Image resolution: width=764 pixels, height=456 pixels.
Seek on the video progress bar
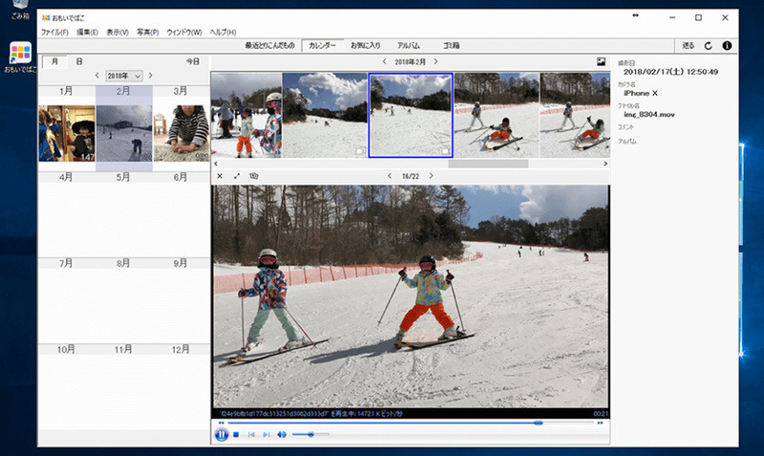[411, 423]
